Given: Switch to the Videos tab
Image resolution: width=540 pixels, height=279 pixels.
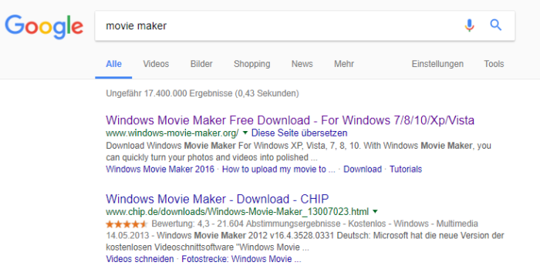Looking at the screenshot, I should 156,64.
